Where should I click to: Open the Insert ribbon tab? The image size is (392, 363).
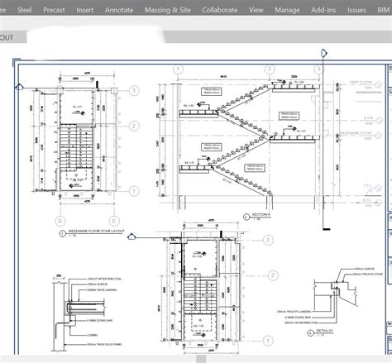click(85, 10)
